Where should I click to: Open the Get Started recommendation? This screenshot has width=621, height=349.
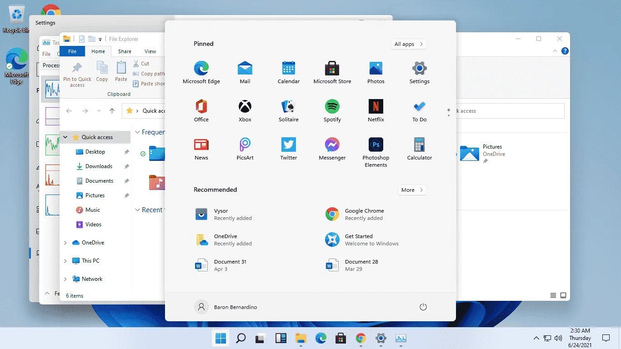tap(362, 240)
